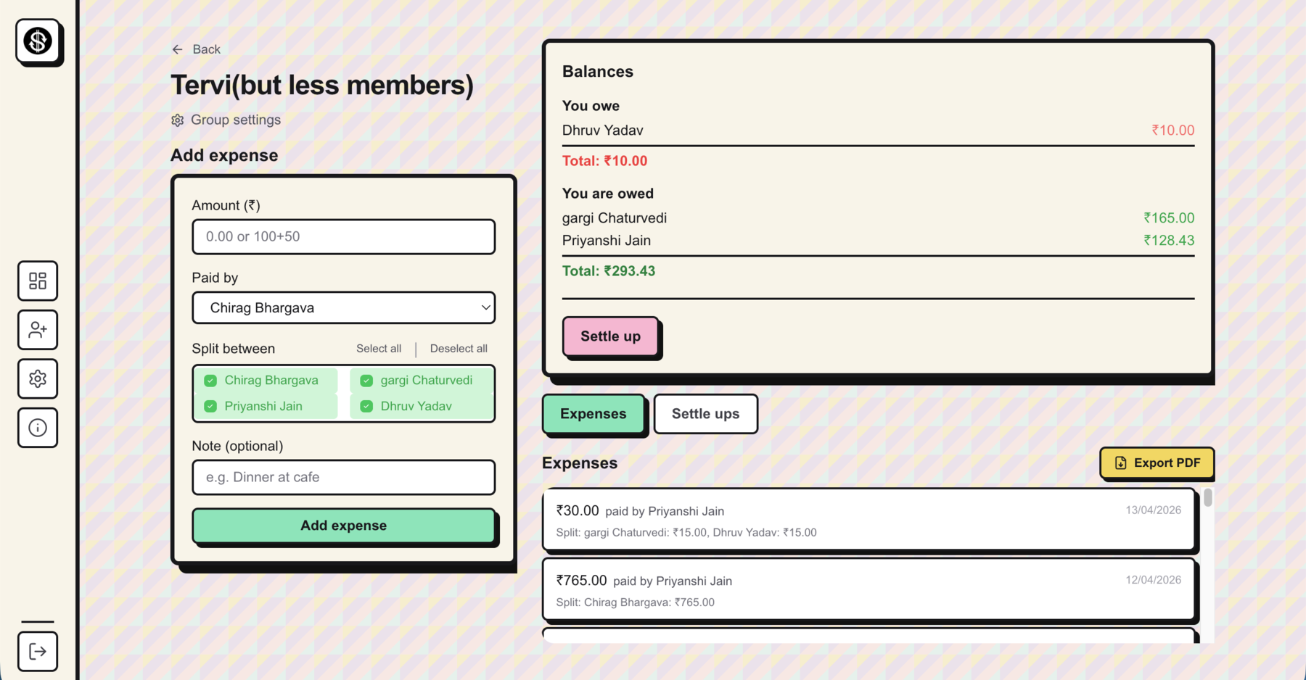Click the info circle icon in sidebar
Screen dimensions: 1306x680
tap(38, 428)
